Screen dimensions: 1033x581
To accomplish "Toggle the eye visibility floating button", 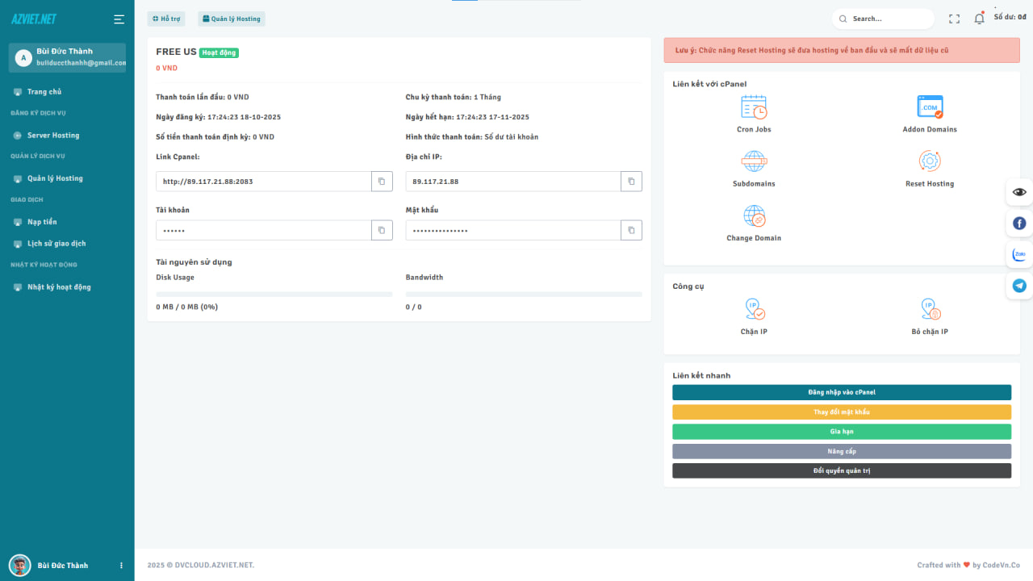I will (x=1019, y=192).
